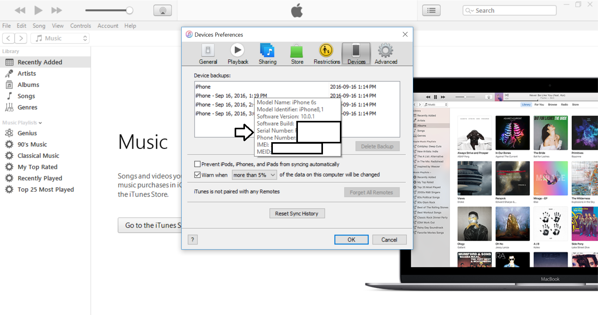This screenshot has width=598, height=315.
Task: Click the forward navigation arrow
Action: click(21, 38)
